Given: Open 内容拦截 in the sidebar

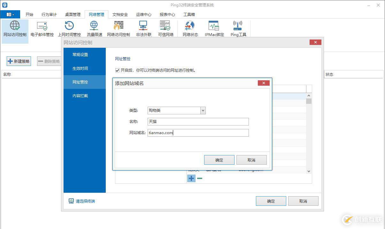Looking at the screenshot, I should pyautogui.click(x=85, y=96).
